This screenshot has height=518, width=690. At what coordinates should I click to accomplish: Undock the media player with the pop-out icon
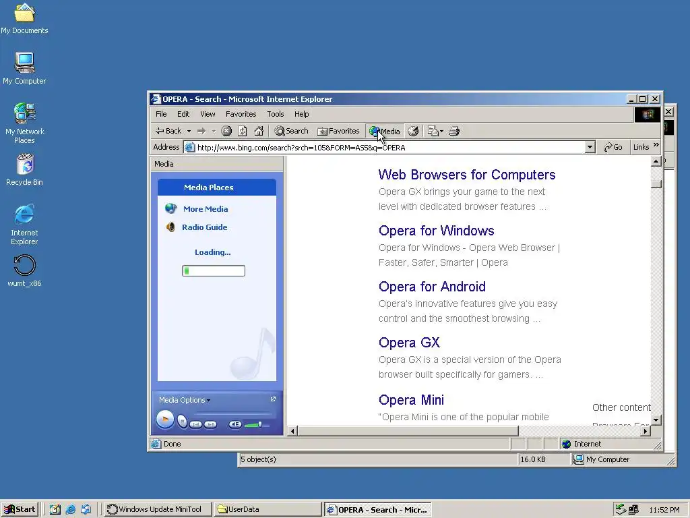pyautogui.click(x=273, y=399)
